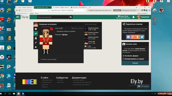Click the footer link just below YouTube
The width and height of the screenshot is (172, 96).
click(x=60, y=82)
